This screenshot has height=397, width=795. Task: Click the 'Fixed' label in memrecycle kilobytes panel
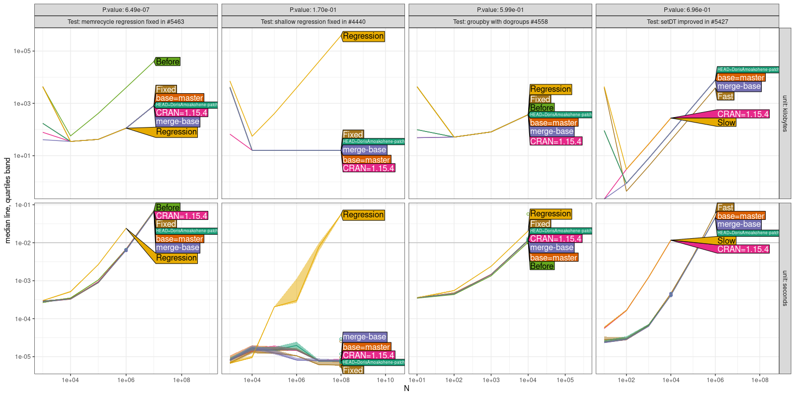click(x=166, y=89)
